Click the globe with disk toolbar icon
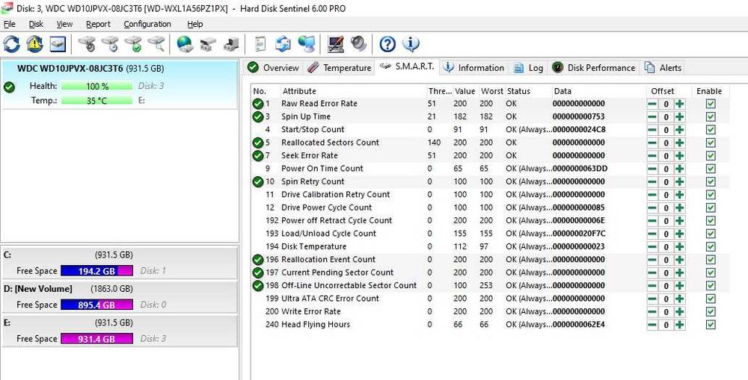The width and height of the screenshot is (748, 380). coord(185,44)
